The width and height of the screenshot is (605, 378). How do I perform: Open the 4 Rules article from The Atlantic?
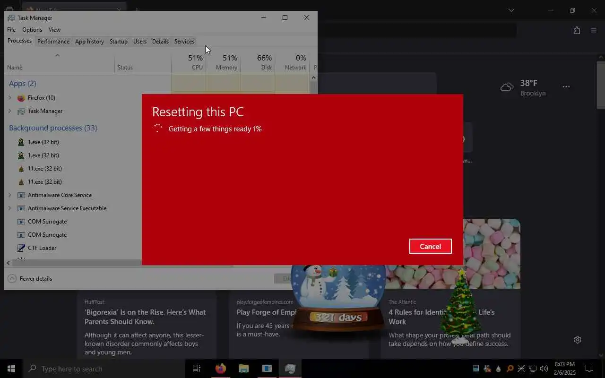tap(441, 317)
